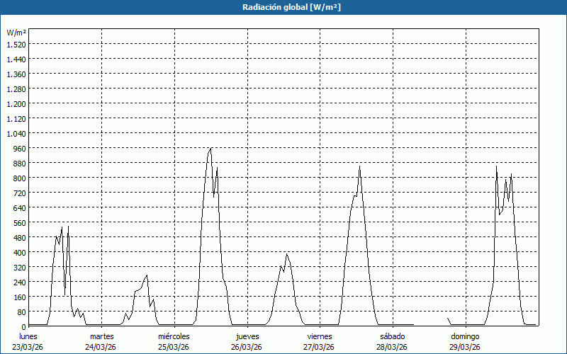Click the W/m² unit label above the Y-axis
The height and width of the screenshot is (354, 567).
coord(16,33)
